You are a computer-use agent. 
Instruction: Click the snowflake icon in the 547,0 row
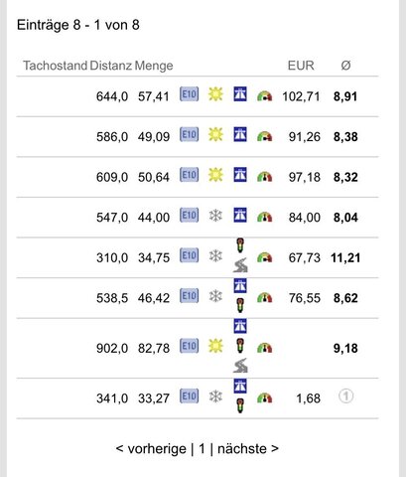click(x=215, y=217)
